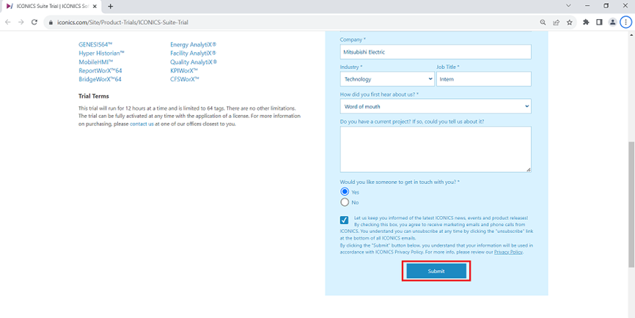Open the Industry dropdown
635x318 pixels.
387,79
